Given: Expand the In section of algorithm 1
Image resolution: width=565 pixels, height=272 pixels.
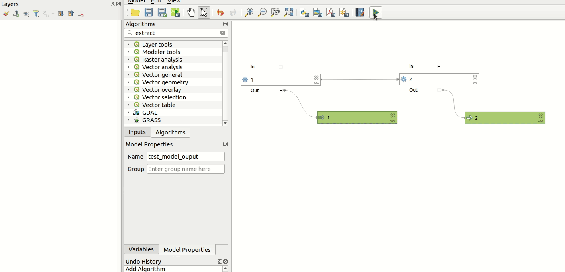Looking at the screenshot, I should point(281,67).
